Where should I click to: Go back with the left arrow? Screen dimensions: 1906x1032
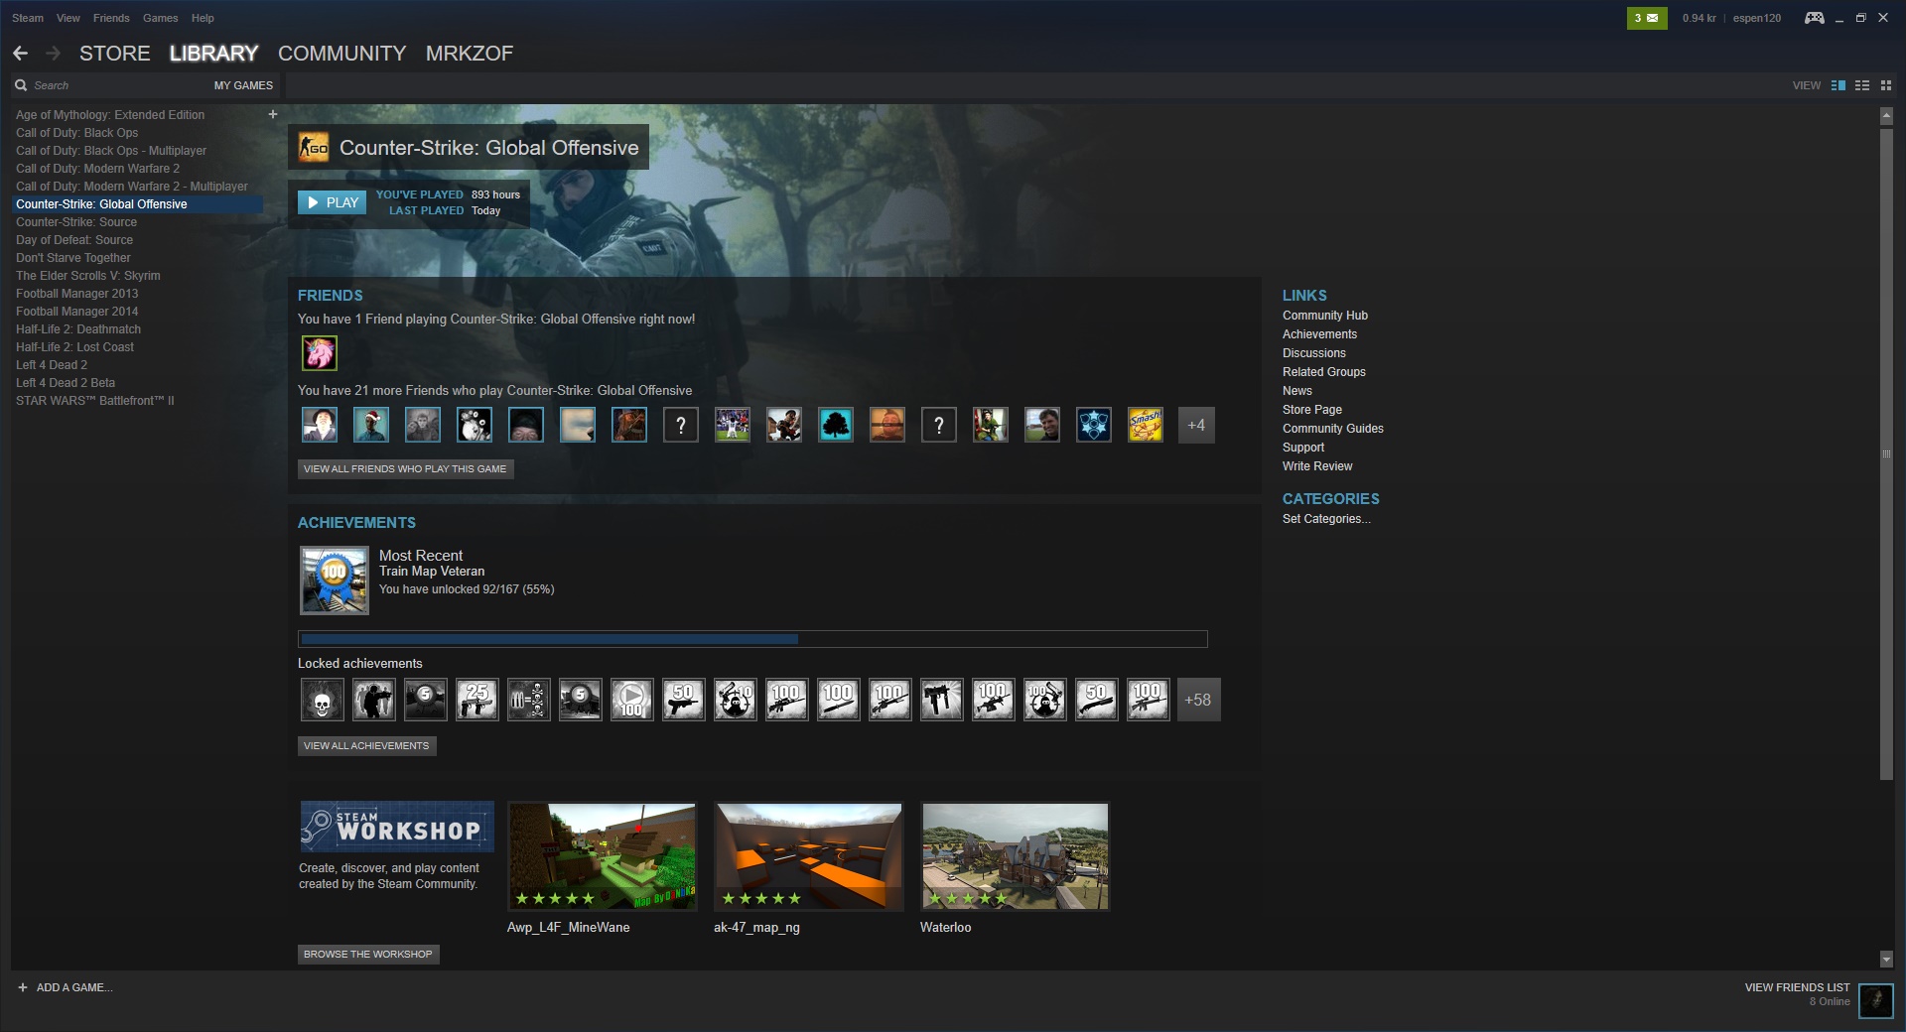(21, 54)
